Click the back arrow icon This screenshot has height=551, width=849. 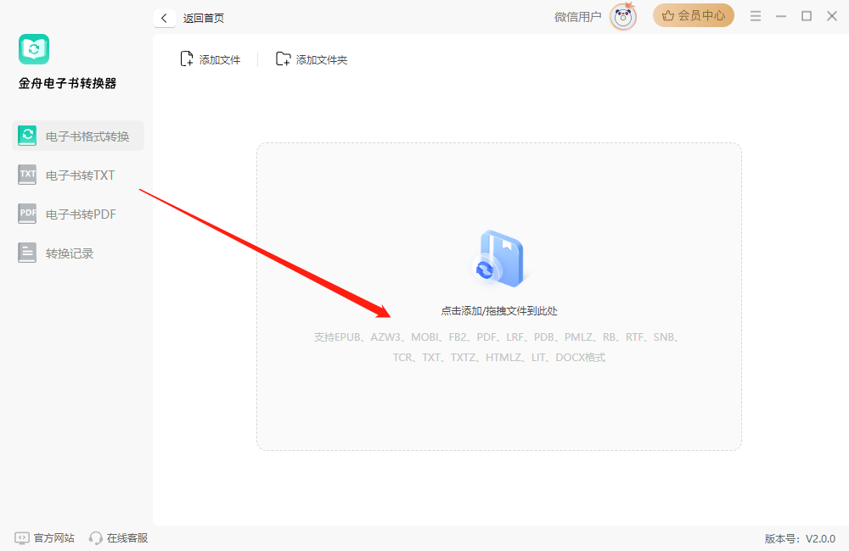pos(165,18)
